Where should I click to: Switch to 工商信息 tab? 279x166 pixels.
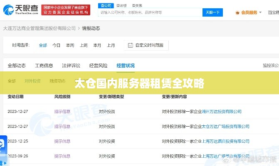44,66
